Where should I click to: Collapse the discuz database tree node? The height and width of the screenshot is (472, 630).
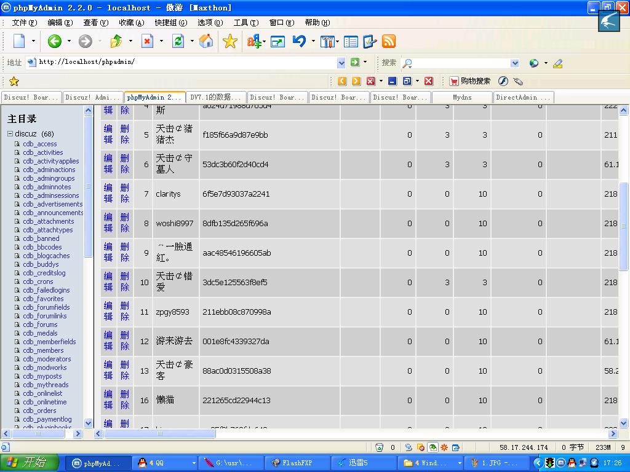pos(10,133)
